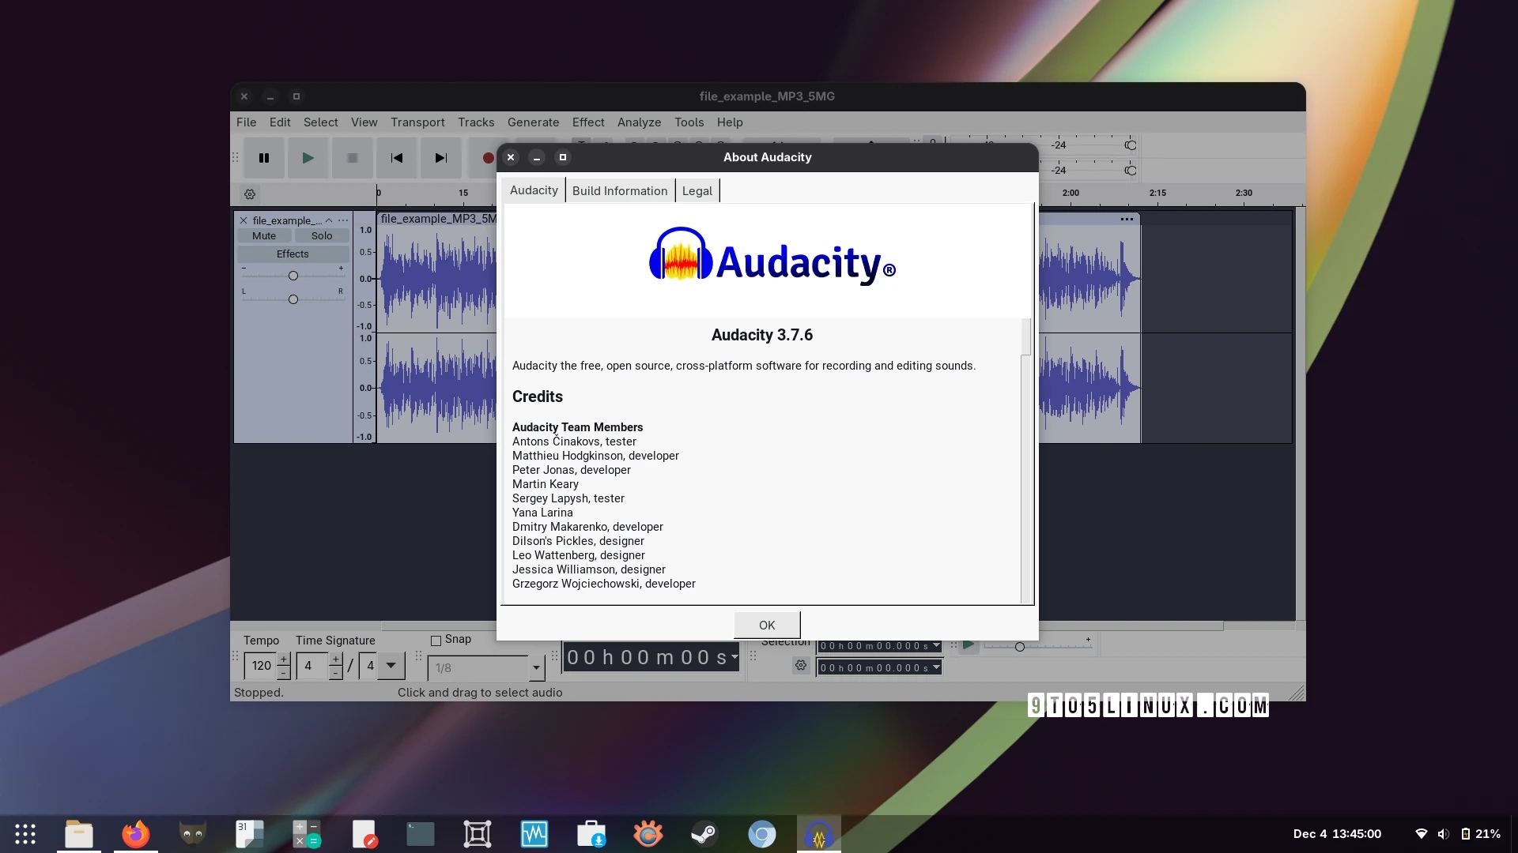
Task: Click the red Record button
Action: 488,158
